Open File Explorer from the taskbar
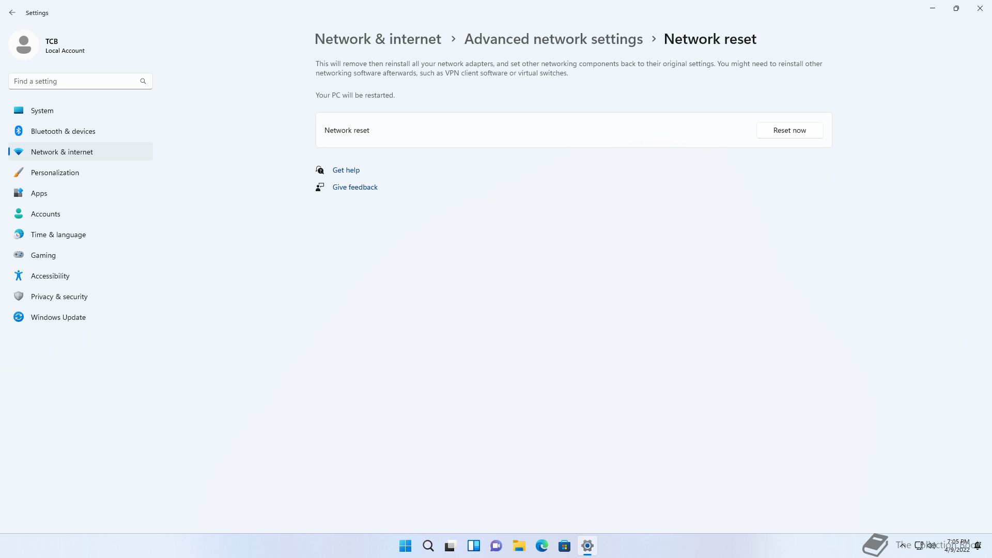Viewport: 992px width, 558px height. [x=519, y=546]
